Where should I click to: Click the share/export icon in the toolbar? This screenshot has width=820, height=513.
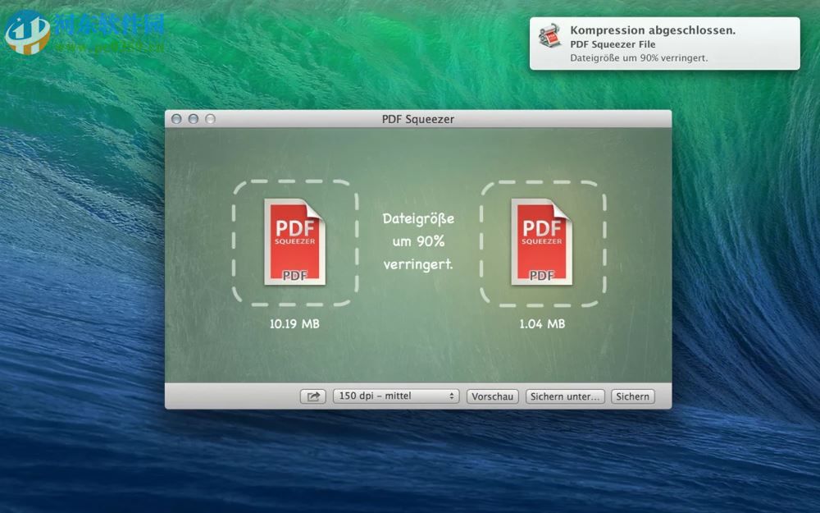[x=312, y=396]
